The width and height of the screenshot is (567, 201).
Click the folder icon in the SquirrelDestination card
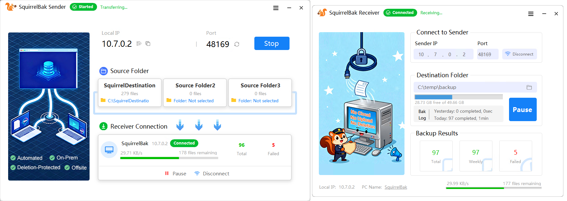103,100
